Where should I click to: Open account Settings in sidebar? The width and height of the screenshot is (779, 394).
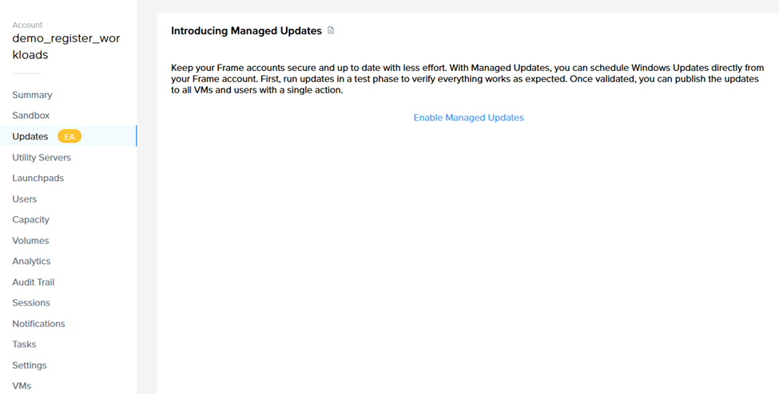coord(30,365)
